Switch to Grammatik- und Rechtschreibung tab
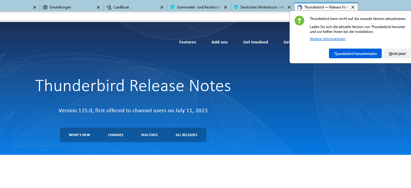 click(x=199, y=7)
